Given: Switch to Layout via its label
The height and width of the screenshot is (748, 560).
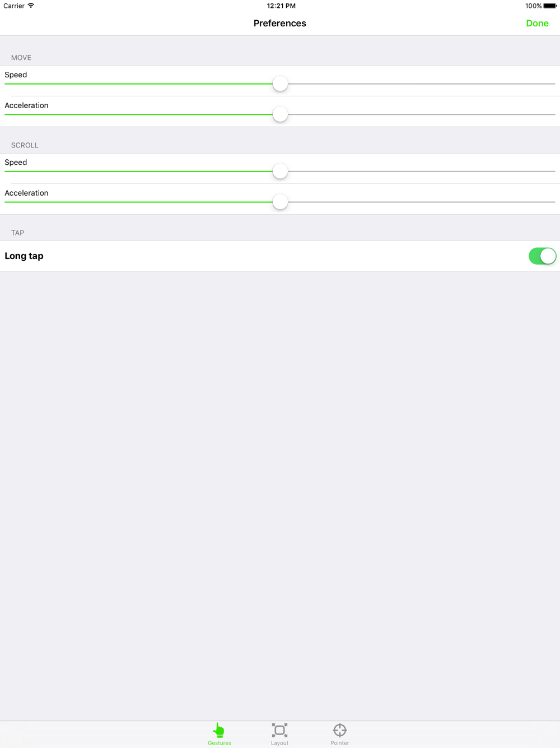Looking at the screenshot, I should coord(279,743).
